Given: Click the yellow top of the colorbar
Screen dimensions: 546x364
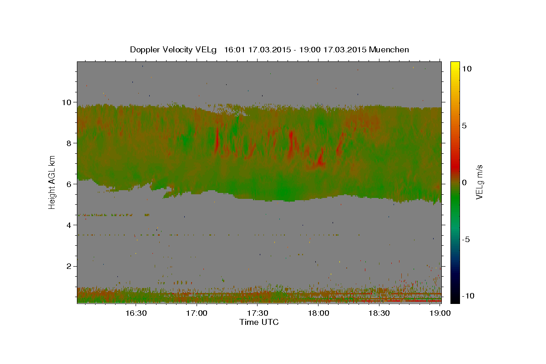Looking at the screenshot, I should click(x=455, y=65).
